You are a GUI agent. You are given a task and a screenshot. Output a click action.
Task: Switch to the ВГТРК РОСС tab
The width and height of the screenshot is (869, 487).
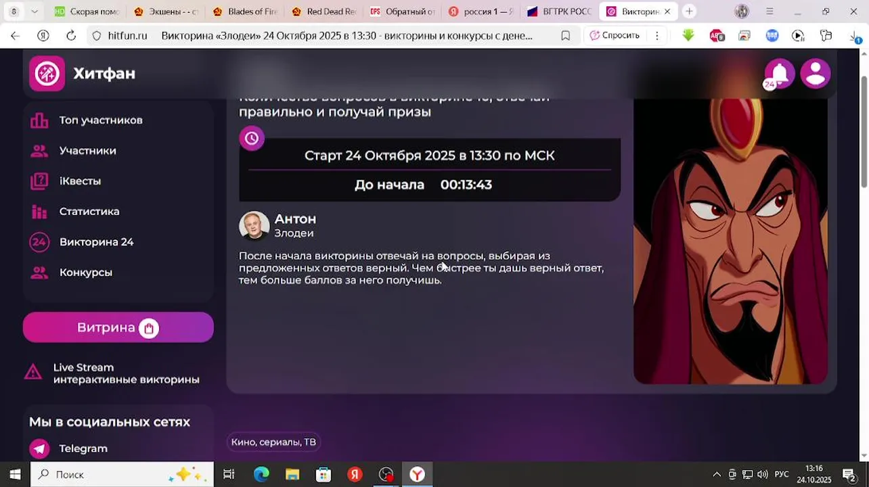point(560,11)
